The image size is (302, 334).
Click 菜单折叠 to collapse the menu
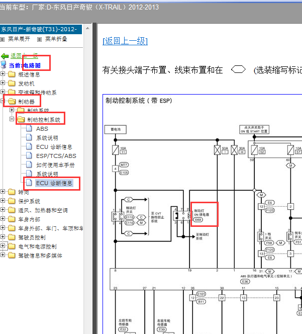(x=56, y=39)
